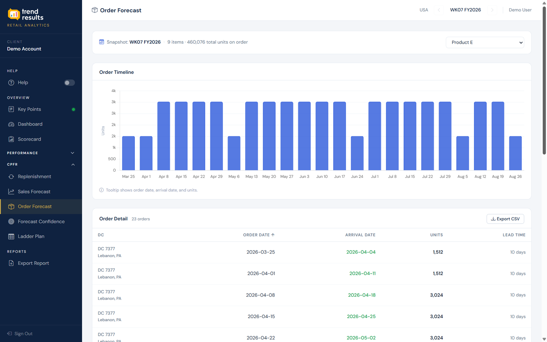Go to previous week with left arrow
The image size is (547, 342).
(x=439, y=10)
